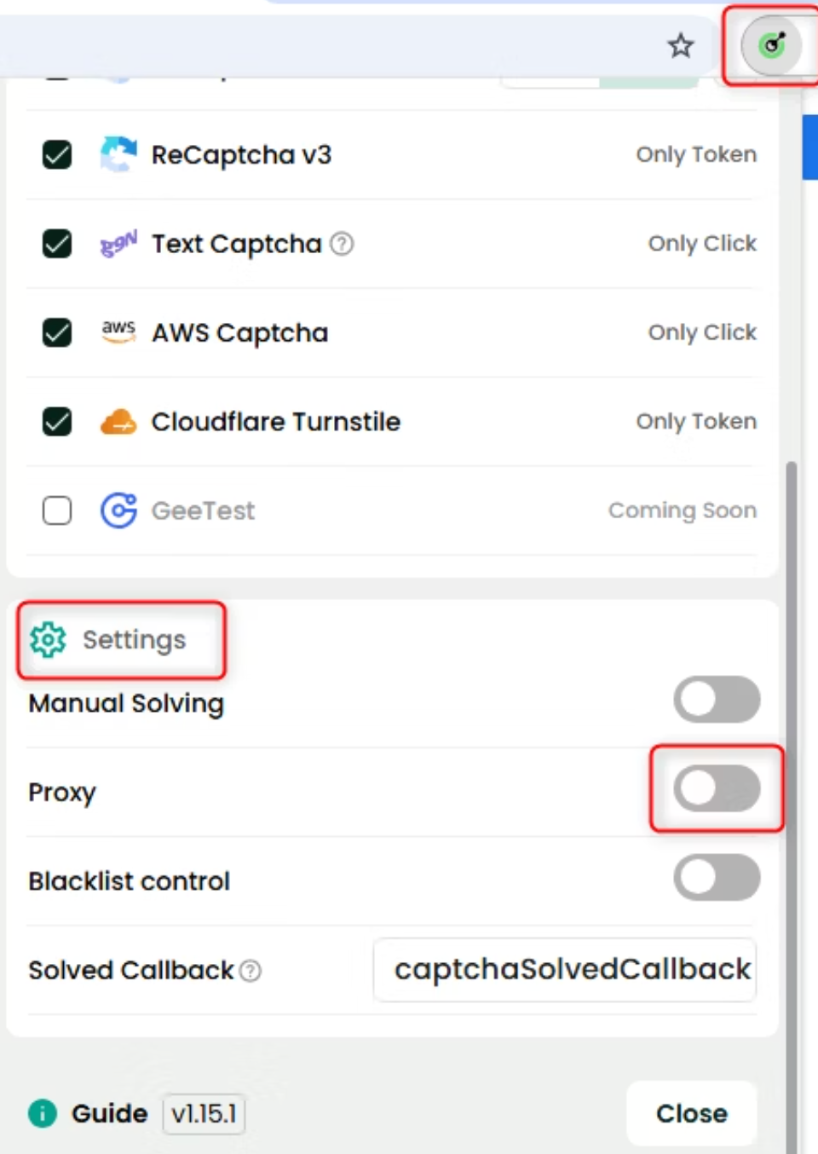Image resolution: width=818 pixels, height=1154 pixels.
Task: Uncheck the ReCaptcha v3 checkbox
Action: coord(57,155)
